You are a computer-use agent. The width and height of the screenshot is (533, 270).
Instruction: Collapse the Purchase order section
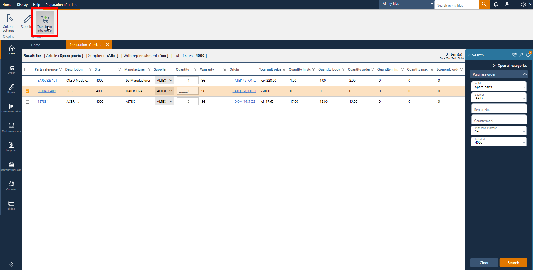pyautogui.click(x=525, y=74)
